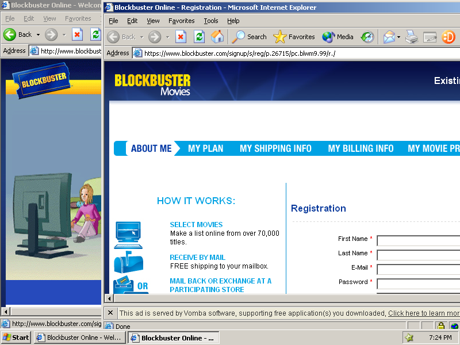Click Forward arrow in Welcome window

point(51,34)
